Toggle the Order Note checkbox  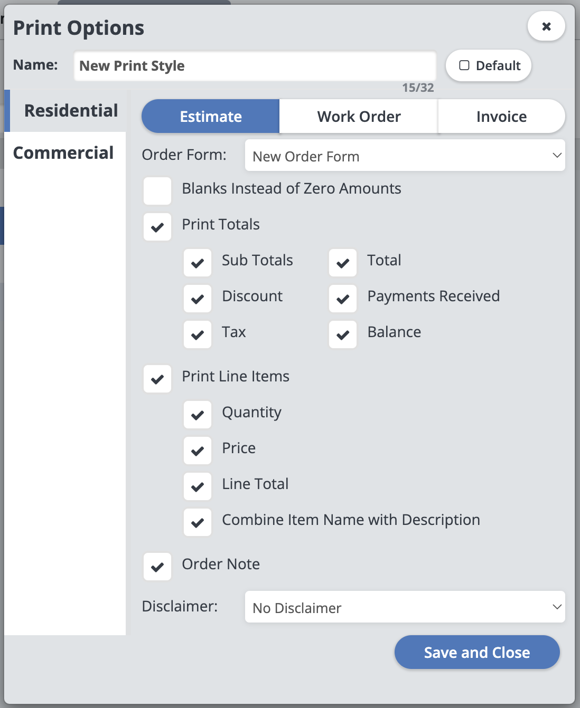pyautogui.click(x=157, y=567)
